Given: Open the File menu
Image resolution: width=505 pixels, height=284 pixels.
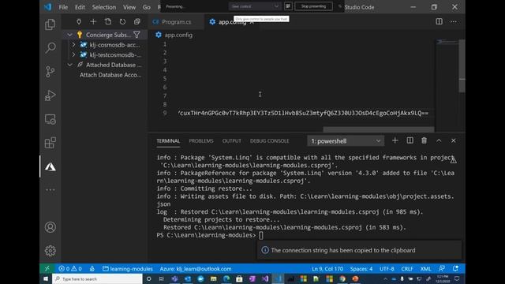Looking at the screenshot, I should pos(63,7).
